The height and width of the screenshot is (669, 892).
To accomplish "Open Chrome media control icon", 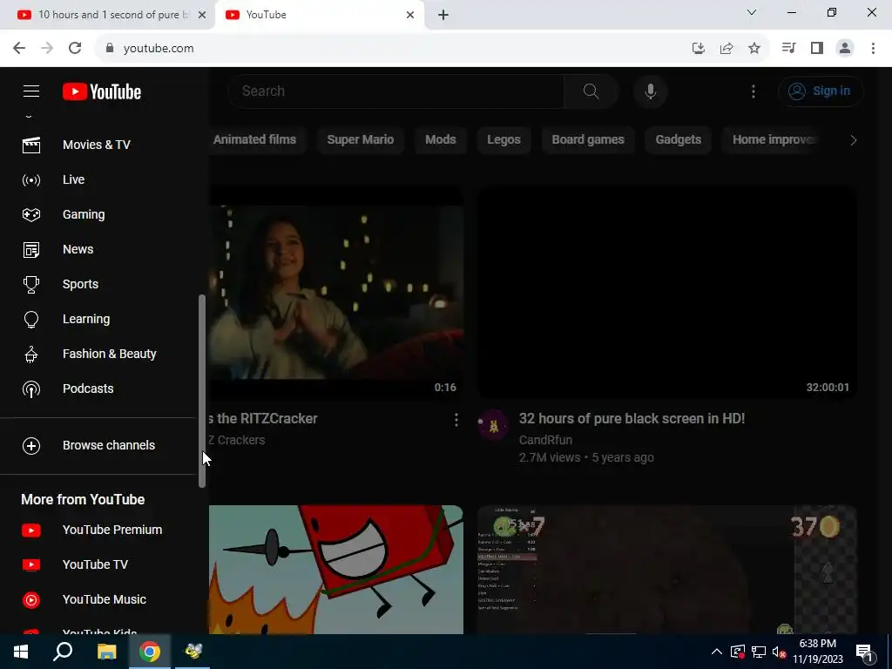I will [788, 49].
